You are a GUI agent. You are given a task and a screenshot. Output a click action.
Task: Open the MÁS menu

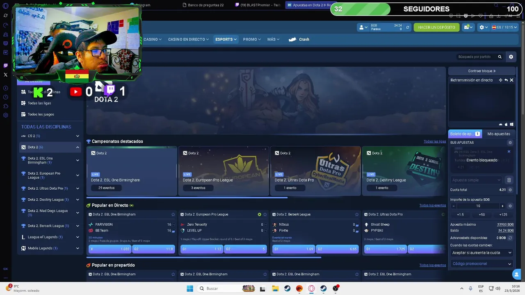[273, 39]
